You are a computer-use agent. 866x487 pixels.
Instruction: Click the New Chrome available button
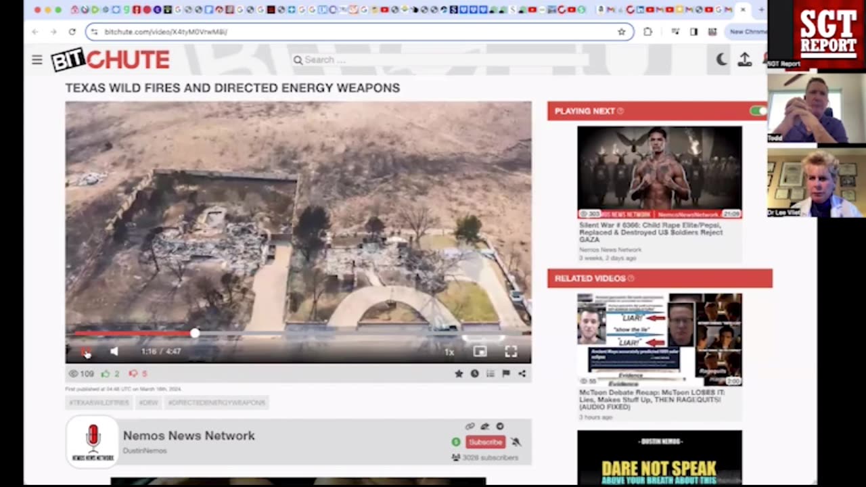pyautogui.click(x=748, y=32)
